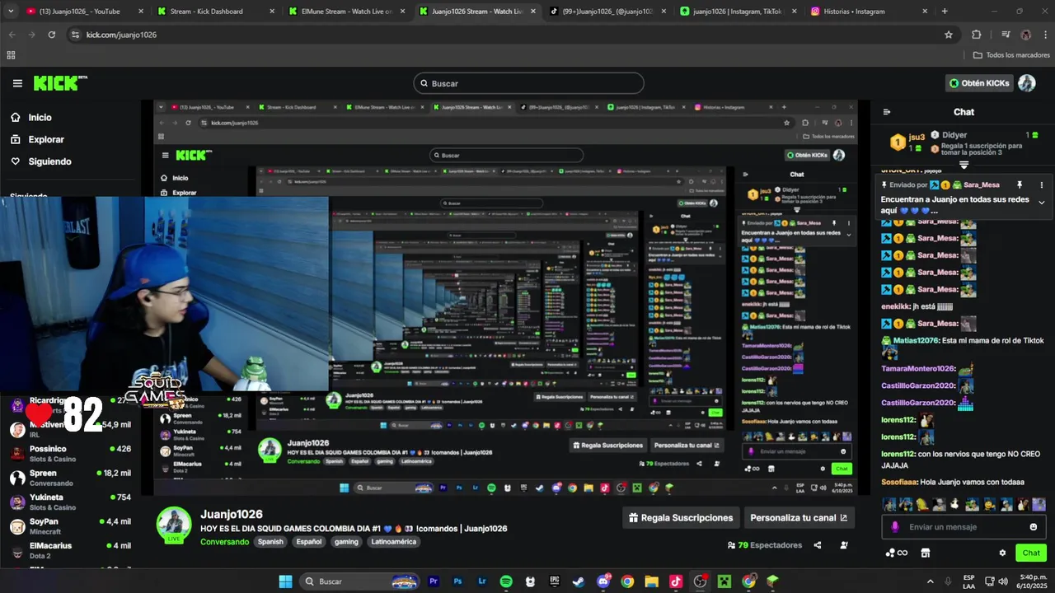Open Spotify from the taskbar

(x=506, y=581)
